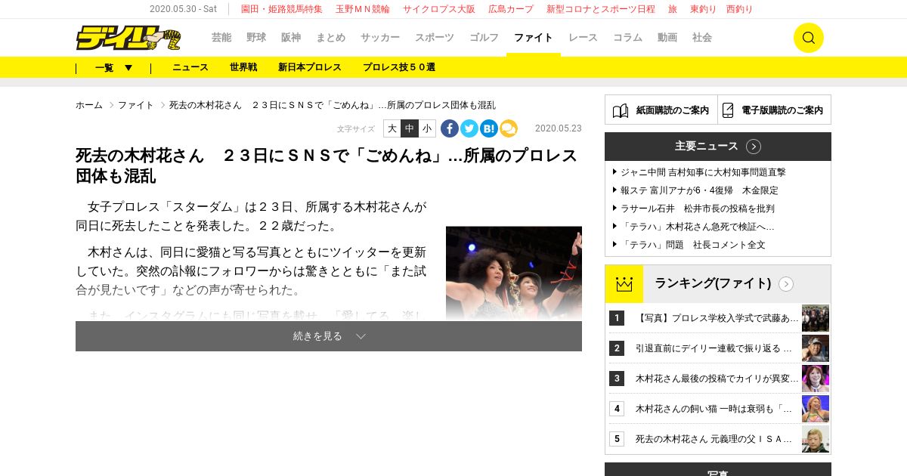
Task: Read 報ステ 富川アナ headline
Action: tap(699, 190)
